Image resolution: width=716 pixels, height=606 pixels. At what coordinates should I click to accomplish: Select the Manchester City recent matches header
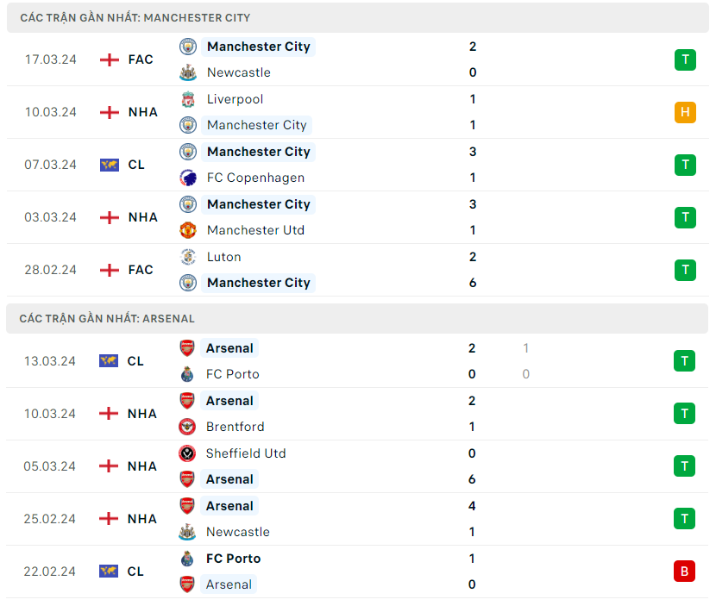click(135, 17)
